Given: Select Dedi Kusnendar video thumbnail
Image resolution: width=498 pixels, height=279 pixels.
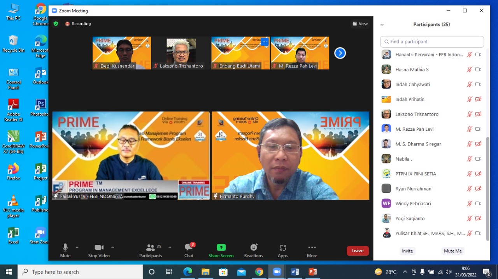Looking at the screenshot, I should pyautogui.click(x=122, y=53).
